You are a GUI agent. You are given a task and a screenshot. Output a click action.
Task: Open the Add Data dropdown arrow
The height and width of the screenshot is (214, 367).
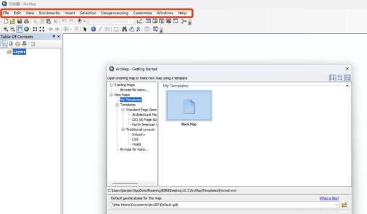(85, 21)
